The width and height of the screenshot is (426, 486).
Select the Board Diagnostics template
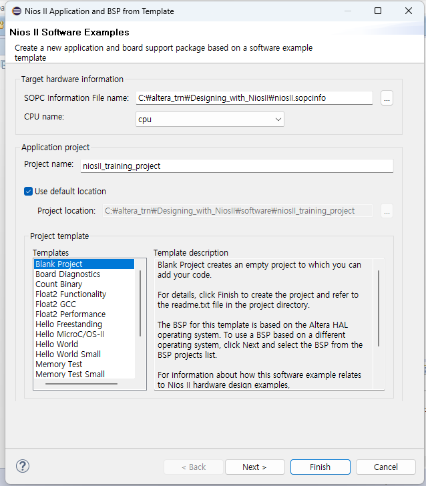pyautogui.click(x=84, y=274)
